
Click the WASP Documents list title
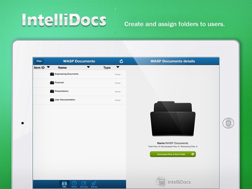(x=79, y=61)
